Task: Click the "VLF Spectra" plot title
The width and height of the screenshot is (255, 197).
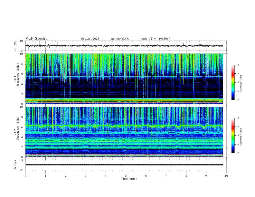Action: pyautogui.click(x=36, y=39)
